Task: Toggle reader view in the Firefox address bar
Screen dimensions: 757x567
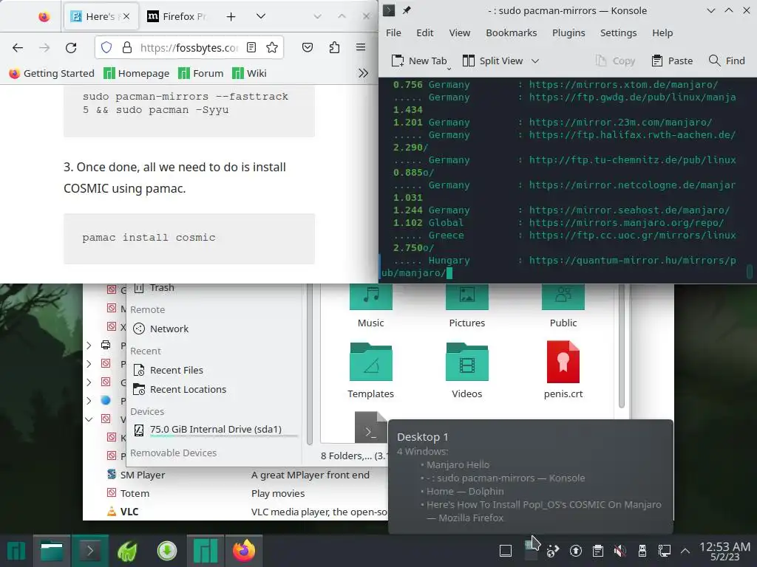Action: [x=251, y=47]
